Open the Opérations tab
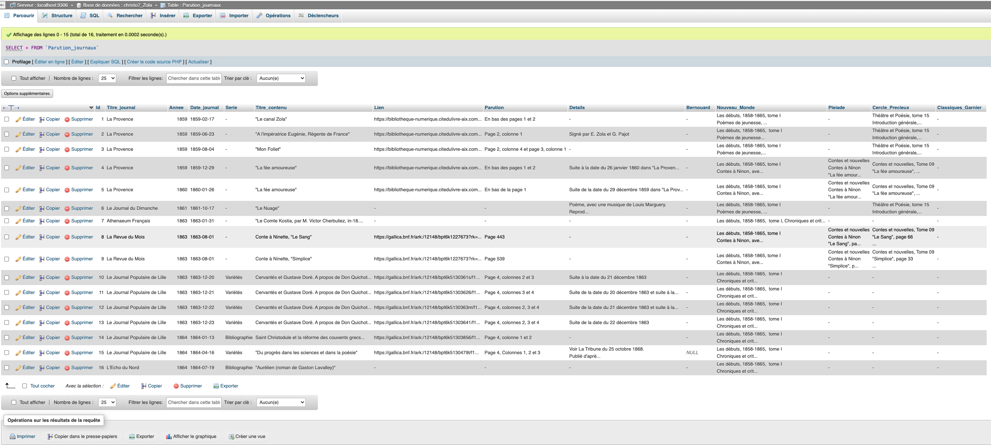This screenshot has height=448, width=991. [x=273, y=16]
